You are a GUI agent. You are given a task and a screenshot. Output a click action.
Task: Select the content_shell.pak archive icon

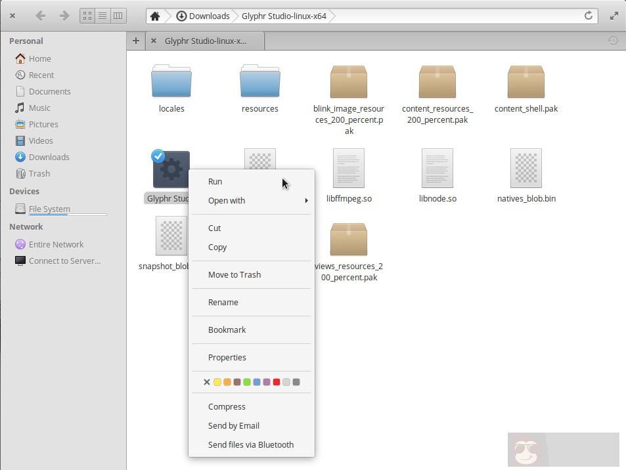pos(525,81)
